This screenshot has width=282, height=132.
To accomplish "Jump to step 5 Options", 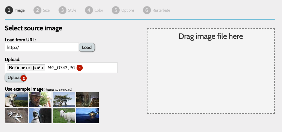I will [x=123, y=10].
